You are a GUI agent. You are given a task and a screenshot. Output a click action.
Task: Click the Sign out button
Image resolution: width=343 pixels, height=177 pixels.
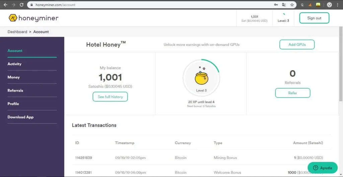coord(314,18)
